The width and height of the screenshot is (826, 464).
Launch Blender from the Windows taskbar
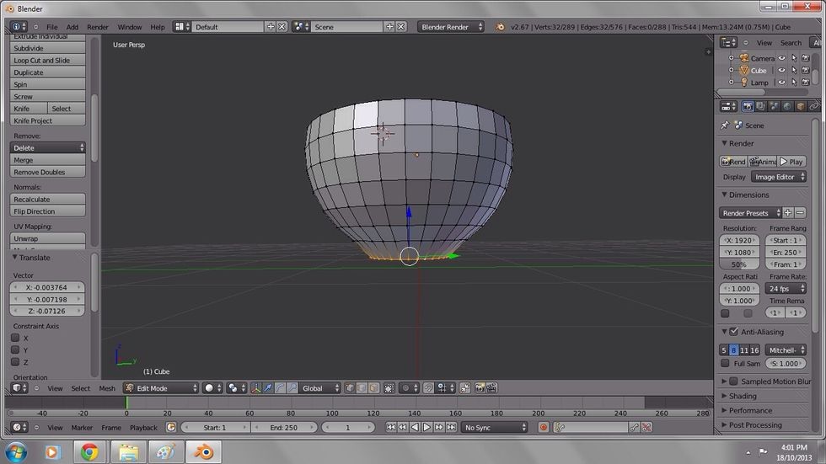(204, 452)
